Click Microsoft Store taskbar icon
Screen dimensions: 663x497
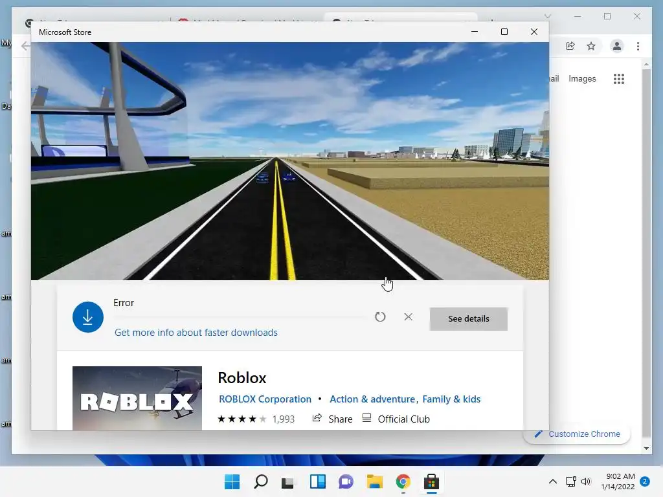(x=431, y=481)
